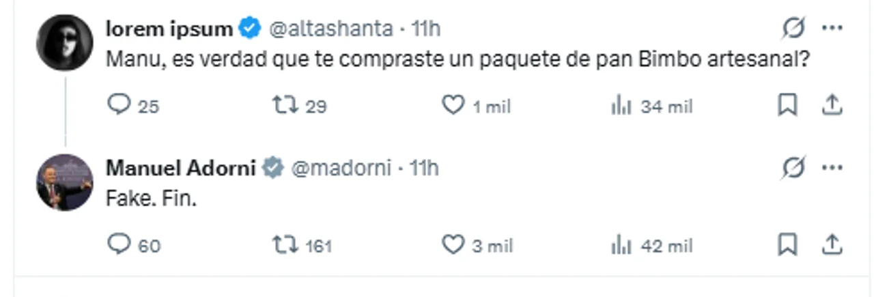
Task: Bookmark Manuel Adorni's reply
Action: pos(788,244)
